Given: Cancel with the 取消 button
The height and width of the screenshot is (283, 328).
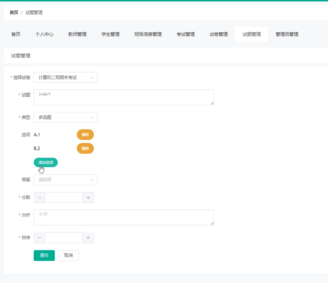Looking at the screenshot, I should tap(68, 255).
